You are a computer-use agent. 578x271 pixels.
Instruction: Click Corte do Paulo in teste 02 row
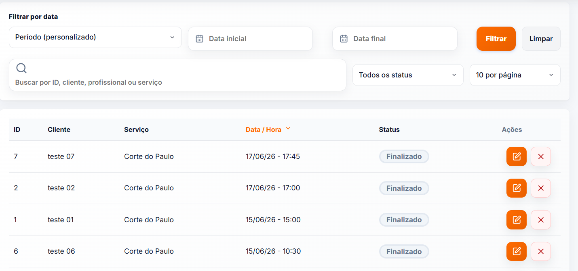point(149,188)
